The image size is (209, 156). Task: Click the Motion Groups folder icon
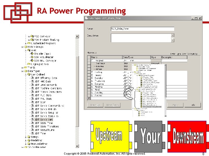[x=26, y=47]
